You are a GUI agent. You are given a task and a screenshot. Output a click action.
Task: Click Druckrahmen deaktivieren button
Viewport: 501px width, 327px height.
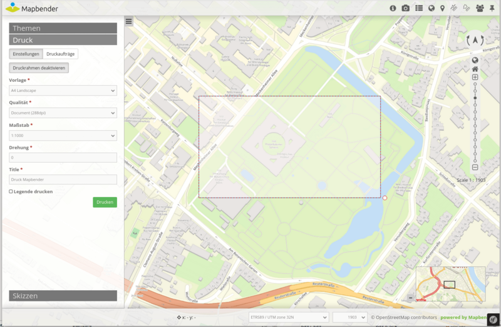coord(39,68)
